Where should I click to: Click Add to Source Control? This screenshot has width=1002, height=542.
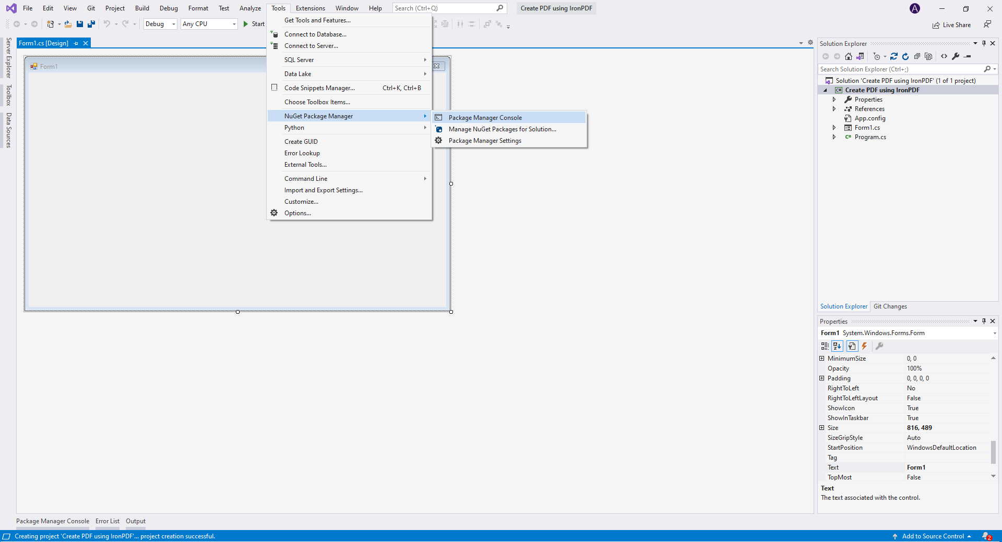tap(933, 536)
